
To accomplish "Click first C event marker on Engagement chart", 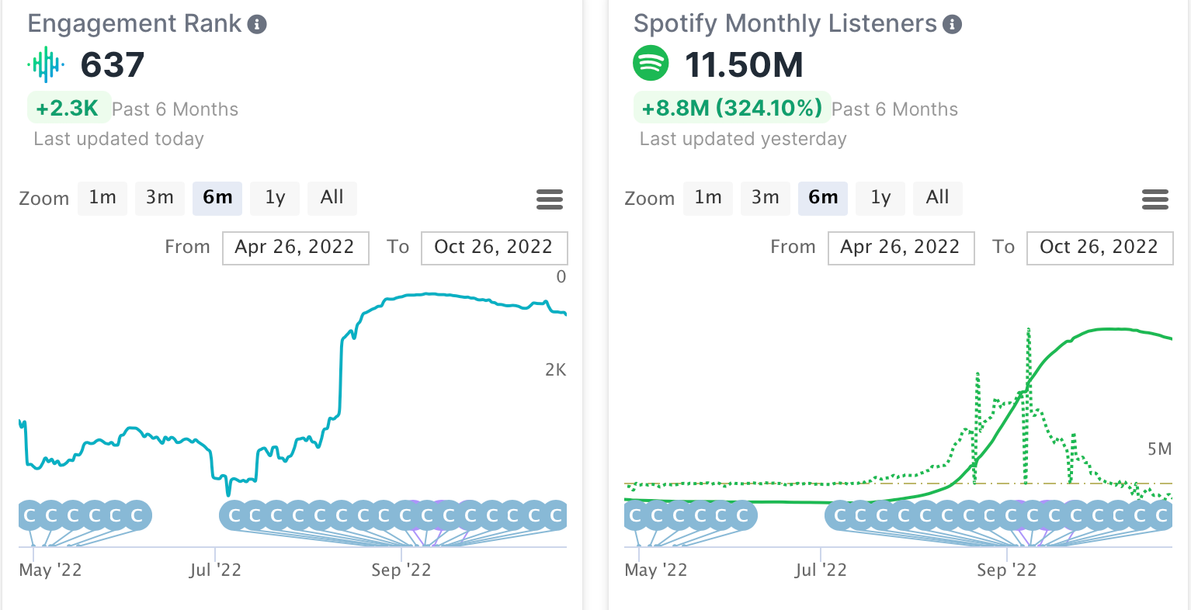I will pyautogui.click(x=30, y=515).
